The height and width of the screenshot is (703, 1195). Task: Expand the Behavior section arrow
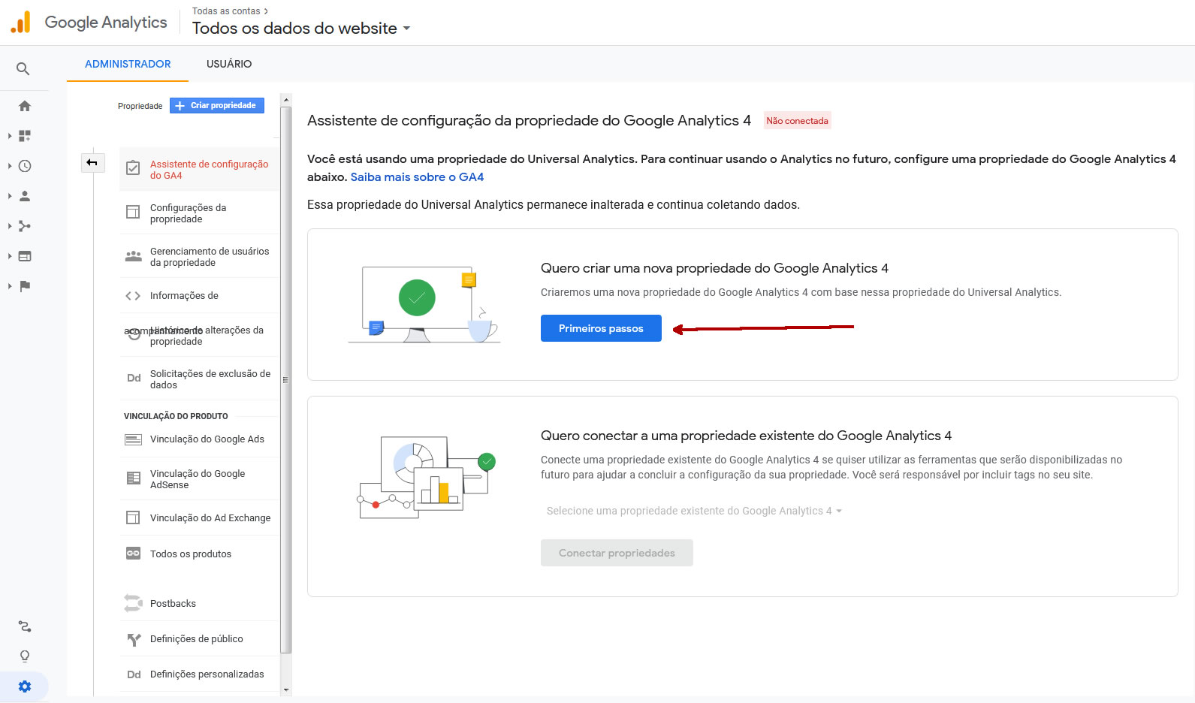[x=9, y=256]
